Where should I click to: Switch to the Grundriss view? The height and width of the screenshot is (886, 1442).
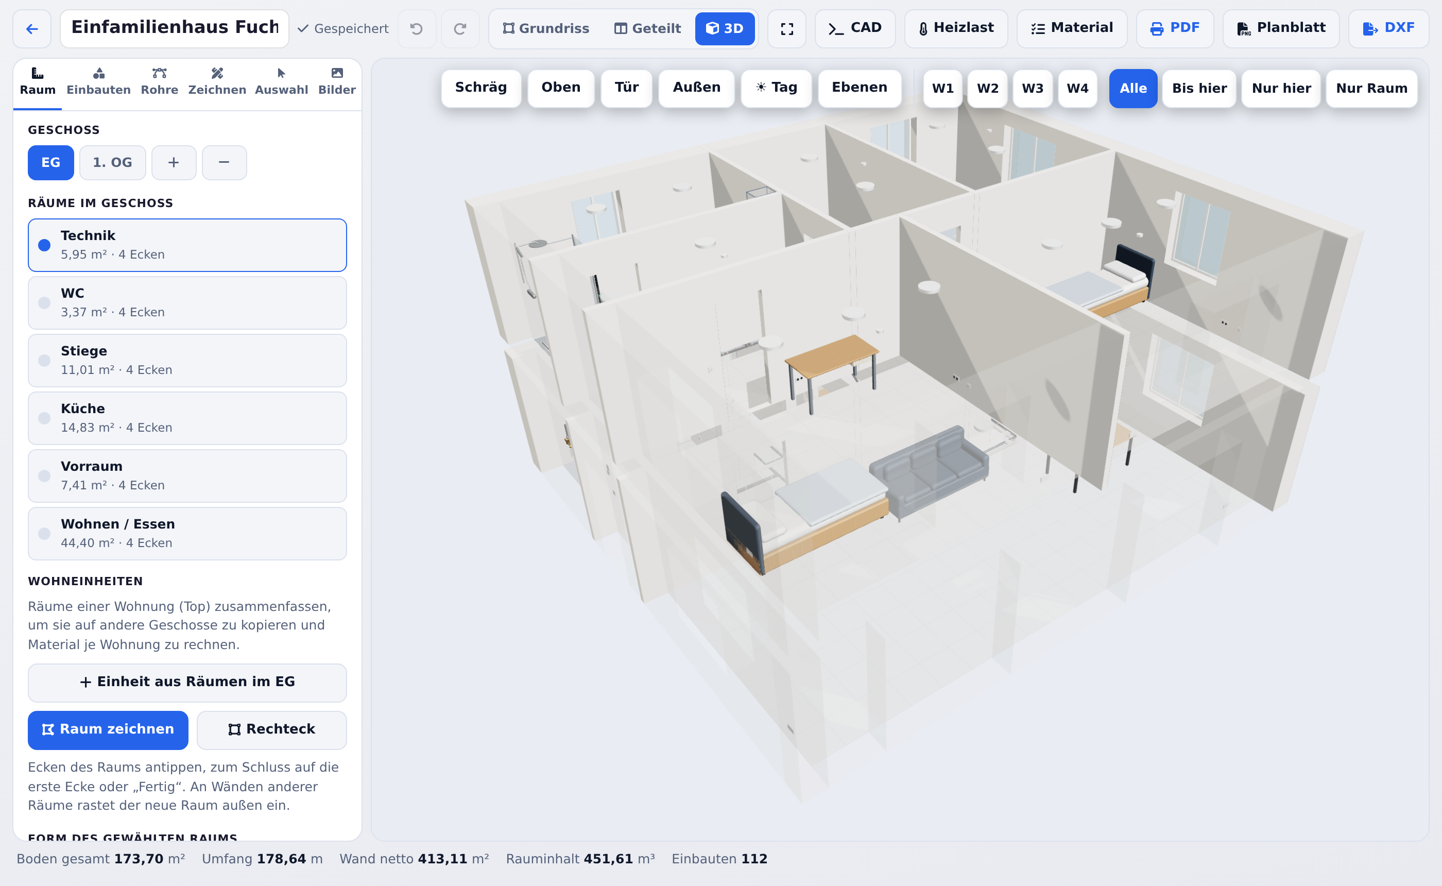[x=546, y=28]
